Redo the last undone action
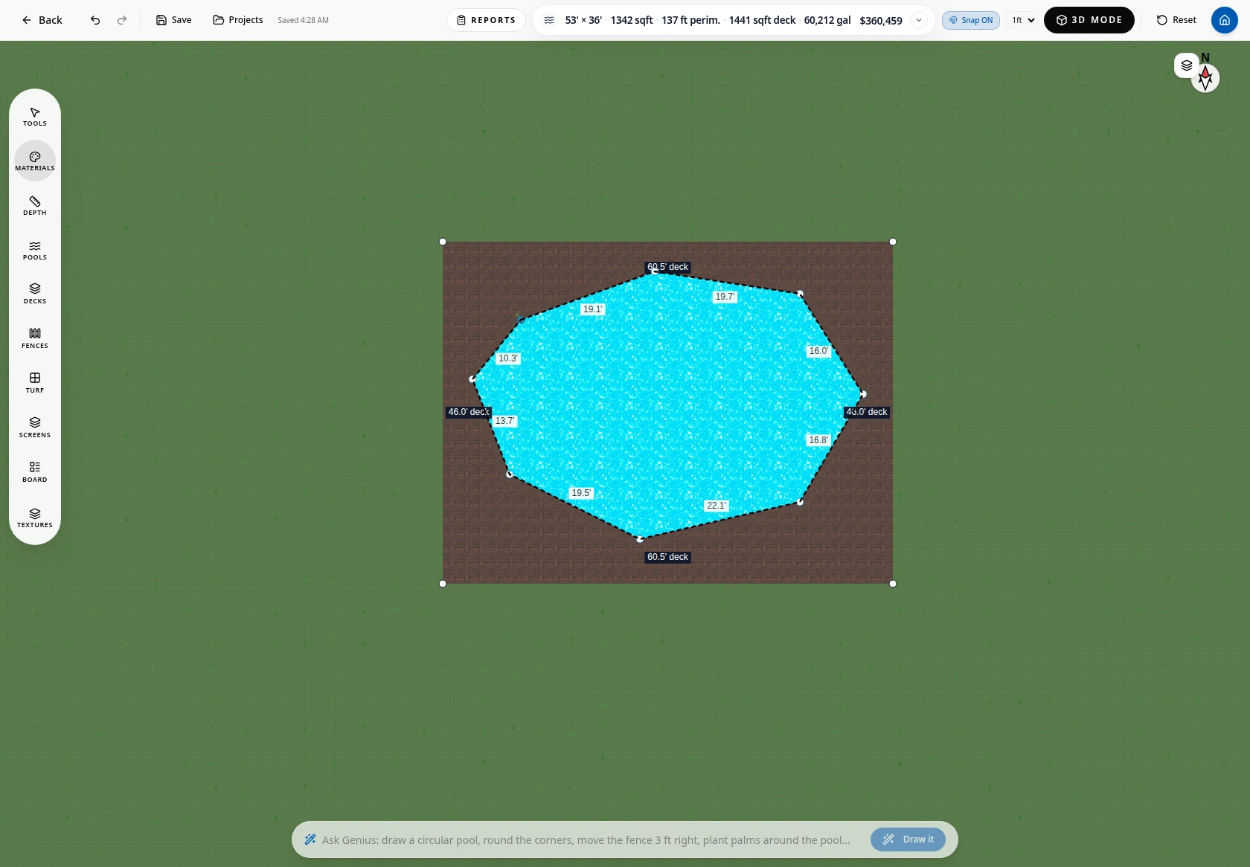Screen dimensions: 1250x867 pos(122,20)
